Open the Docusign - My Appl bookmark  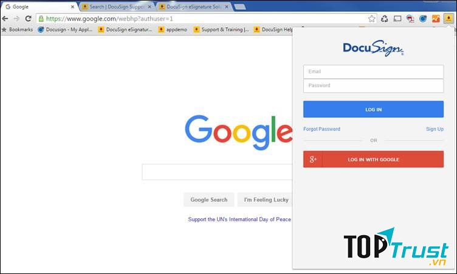pyautogui.click(x=65, y=29)
